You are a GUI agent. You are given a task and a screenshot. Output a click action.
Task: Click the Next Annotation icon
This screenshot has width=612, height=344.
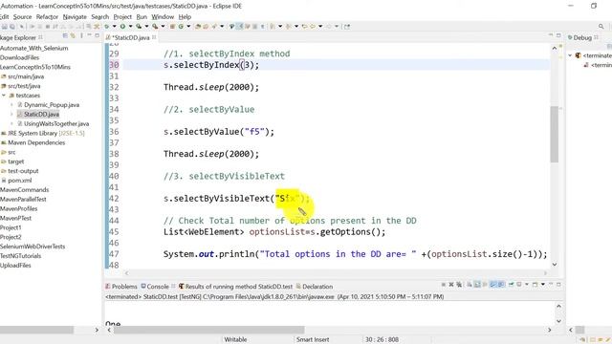pos(272,27)
